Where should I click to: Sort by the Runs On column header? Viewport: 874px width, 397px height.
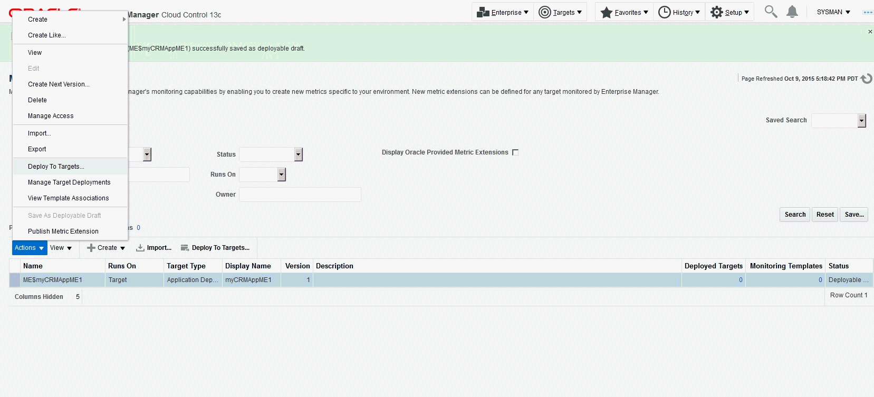[x=134, y=266]
